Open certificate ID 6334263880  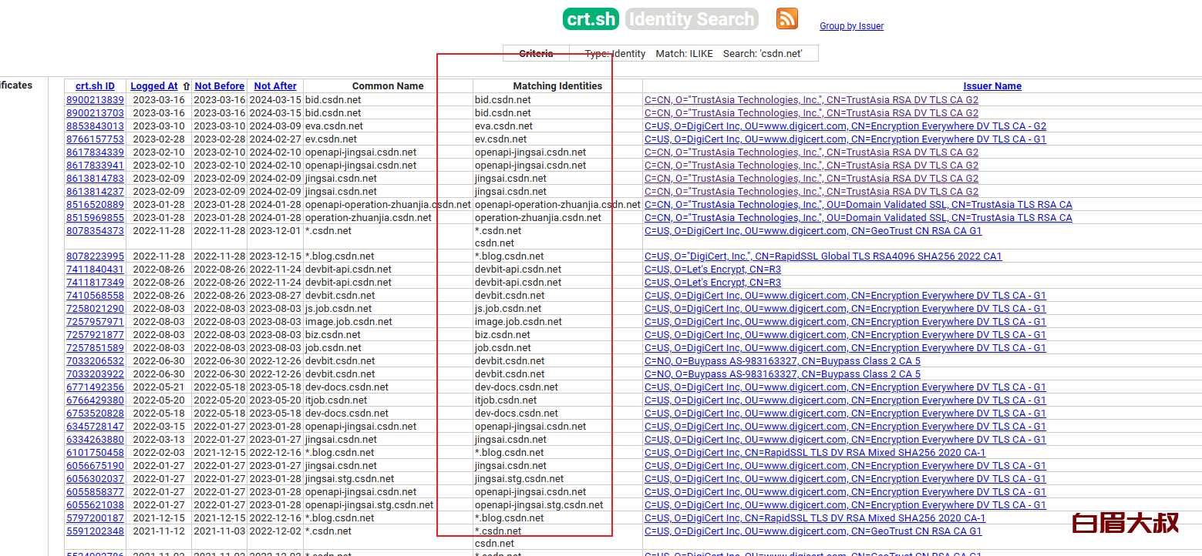click(x=95, y=440)
